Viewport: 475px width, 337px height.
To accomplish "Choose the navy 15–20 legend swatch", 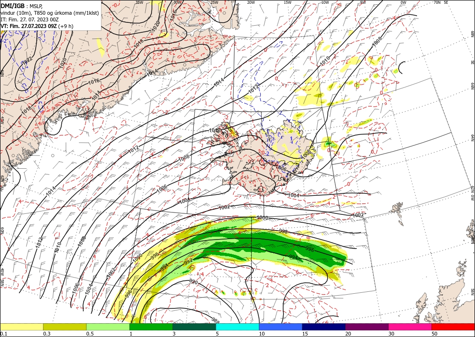I will point(324,327).
